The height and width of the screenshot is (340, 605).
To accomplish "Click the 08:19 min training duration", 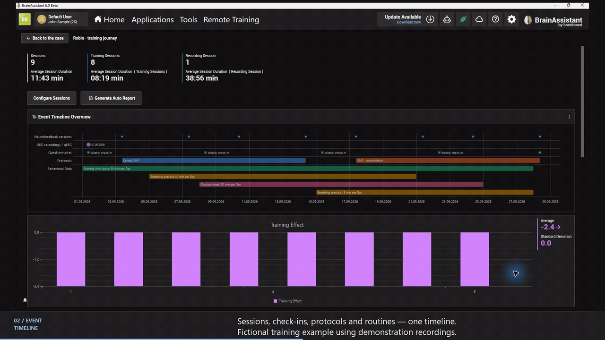I will point(107,78).
